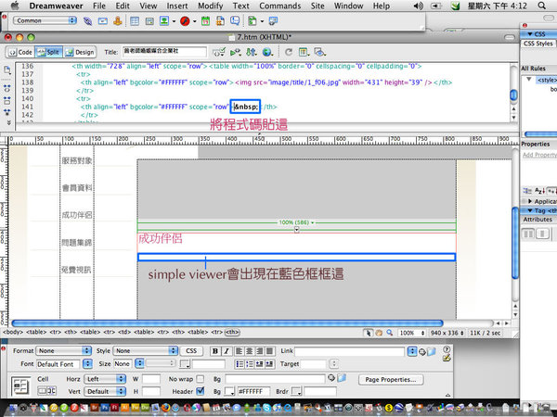Switch to Design view
This screenshot has width=557, height=417.
pos(79,52)
